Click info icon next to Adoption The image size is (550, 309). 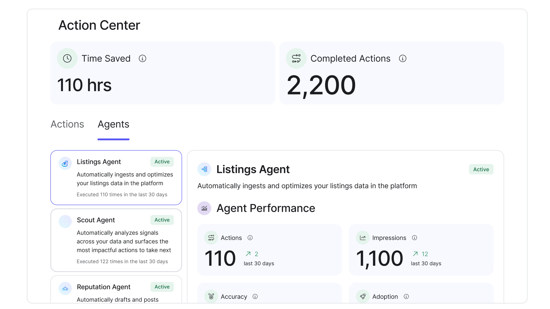pos(406,296)
